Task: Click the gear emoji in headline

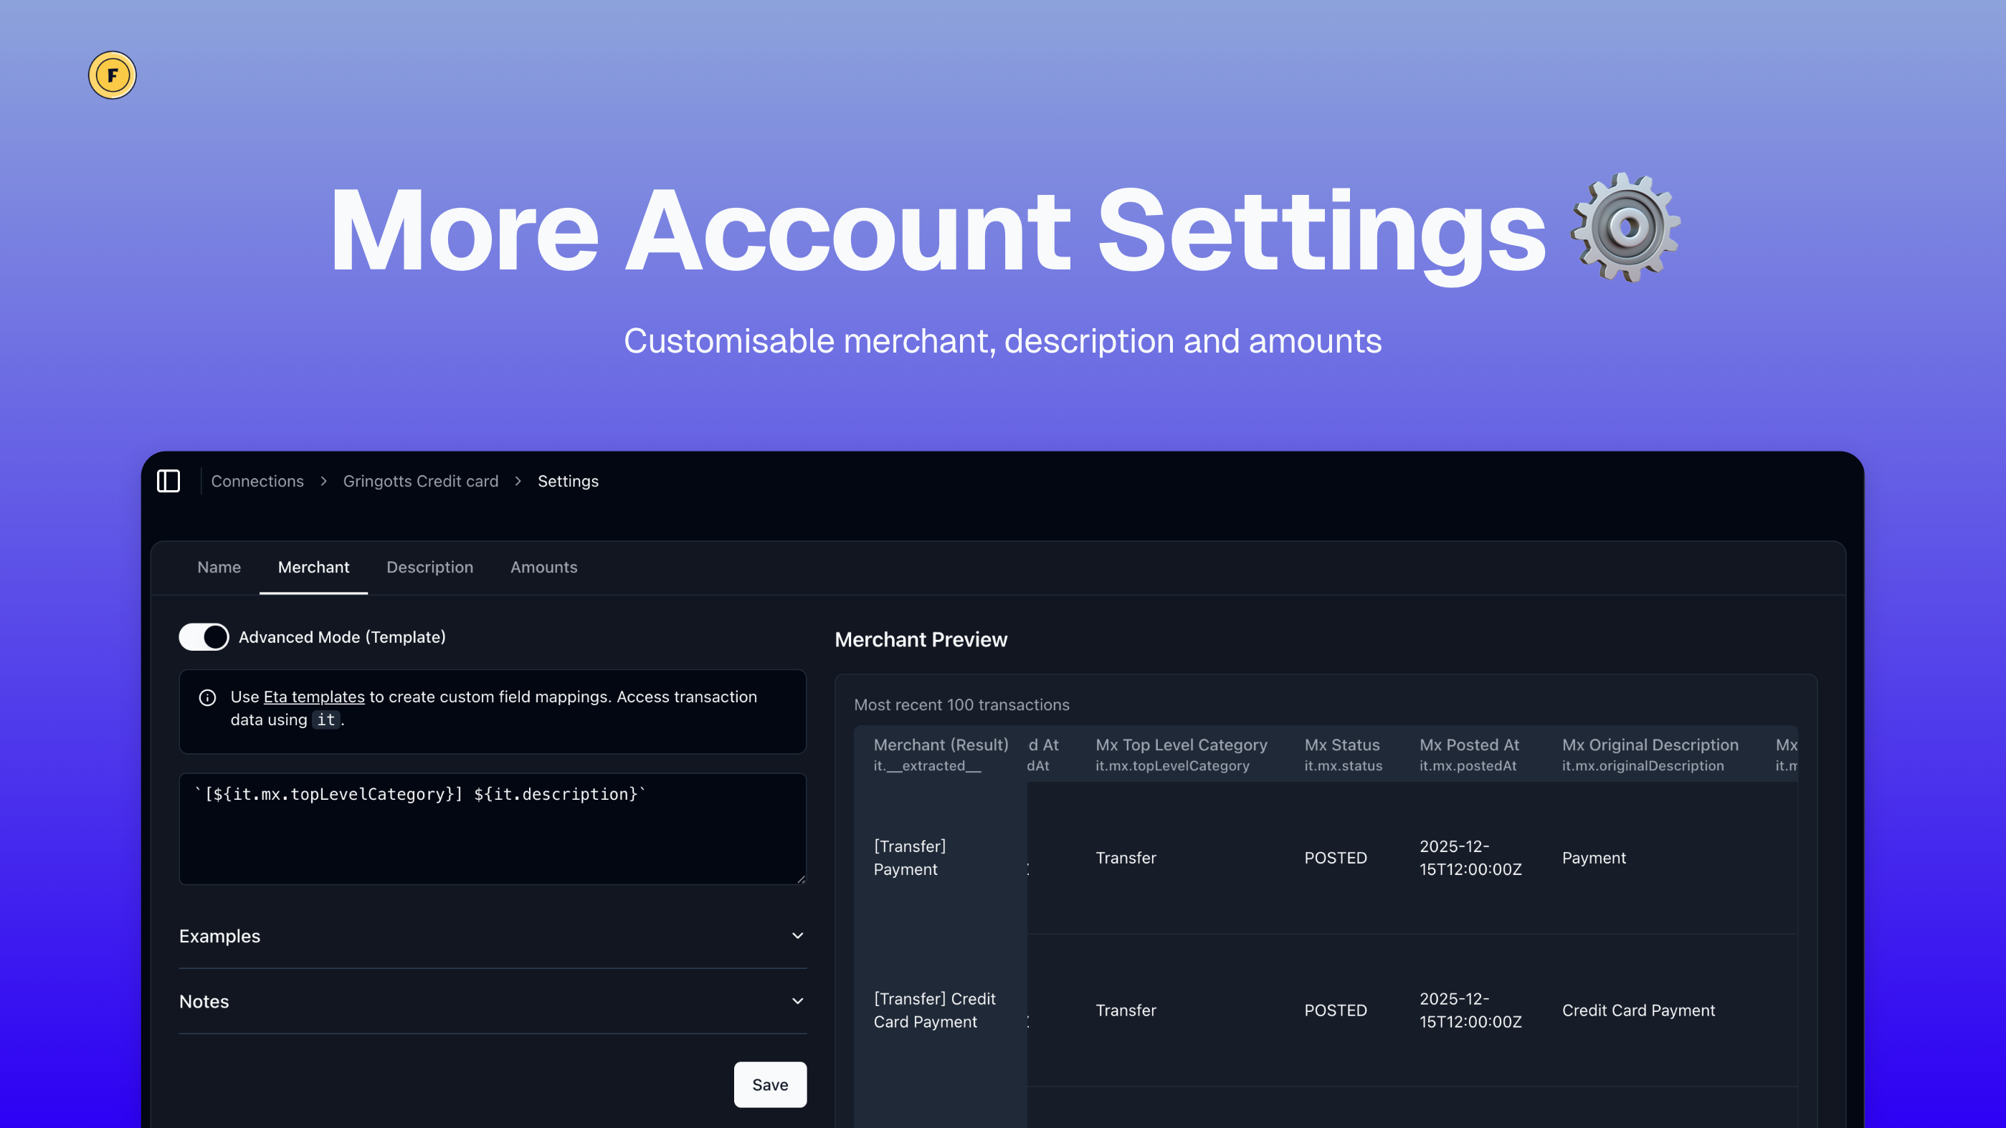Action: [x=1625, y=227]
